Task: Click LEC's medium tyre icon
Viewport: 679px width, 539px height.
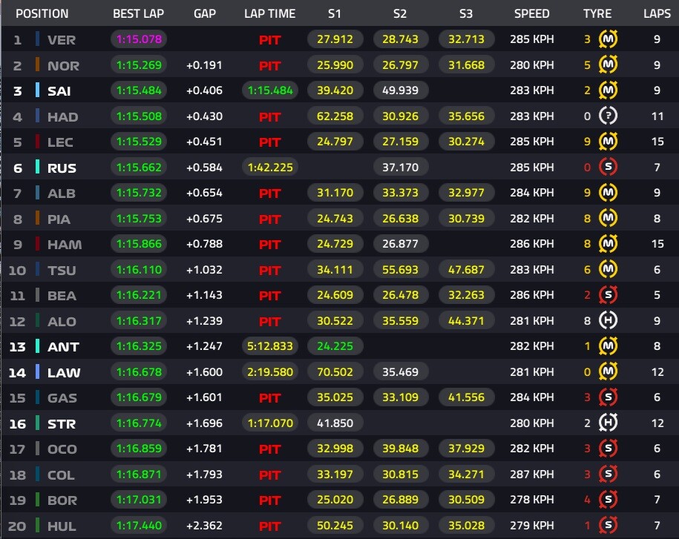Action: pos(608,142)
